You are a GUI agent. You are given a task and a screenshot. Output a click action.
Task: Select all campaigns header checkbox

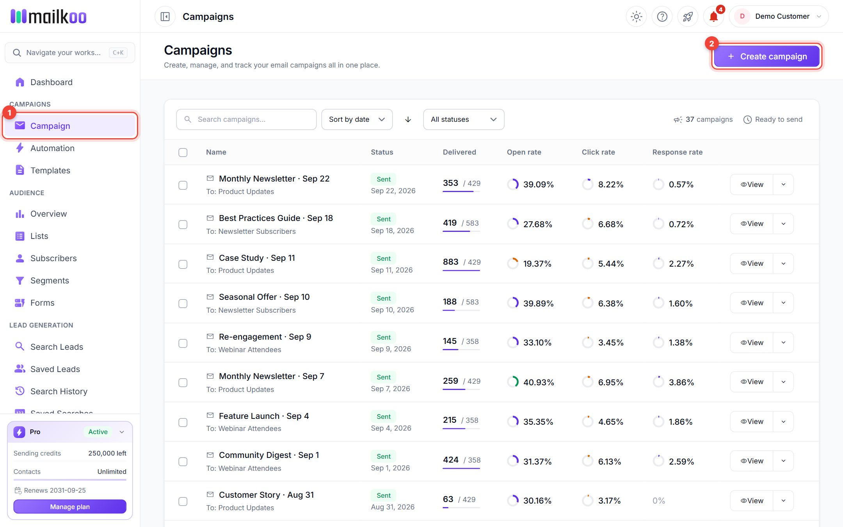183,152
